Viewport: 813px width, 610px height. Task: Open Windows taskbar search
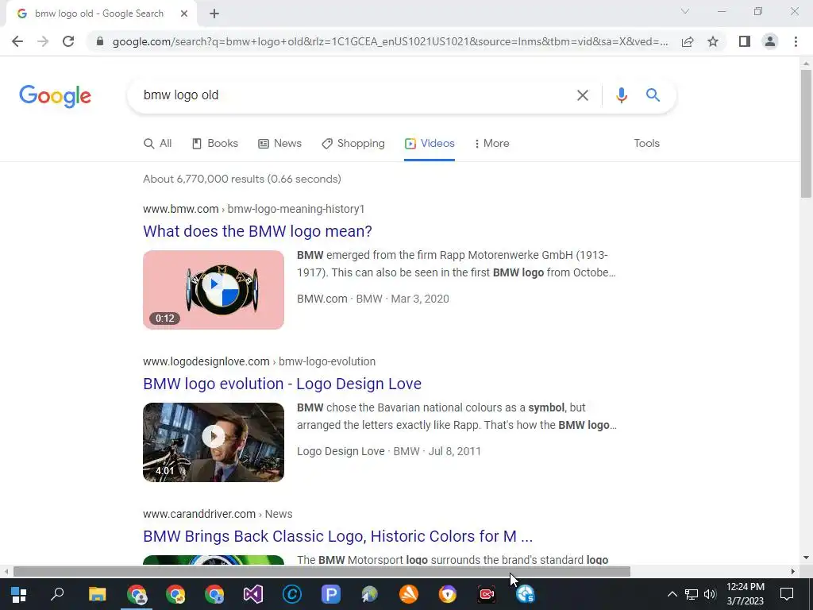pyautogui.click(x=57, y=594)
